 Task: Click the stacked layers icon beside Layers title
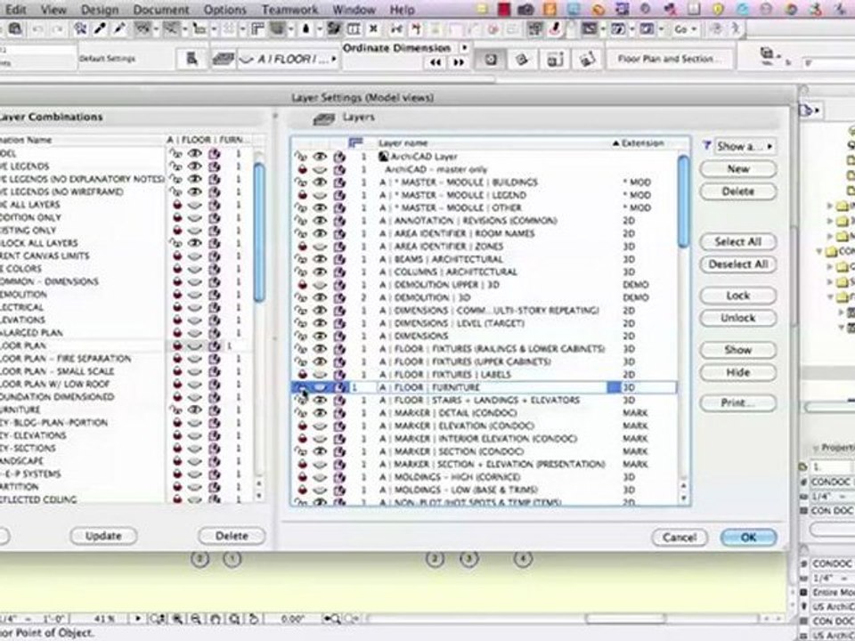coord(324,118)
